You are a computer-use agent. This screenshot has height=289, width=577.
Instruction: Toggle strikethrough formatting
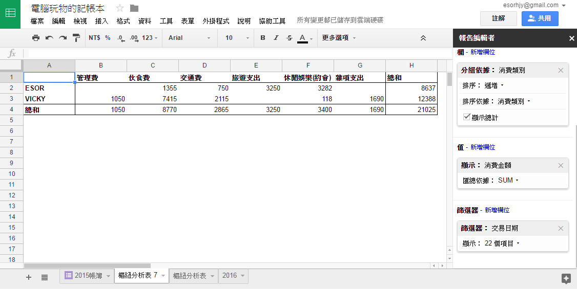[x=289, y=38]
